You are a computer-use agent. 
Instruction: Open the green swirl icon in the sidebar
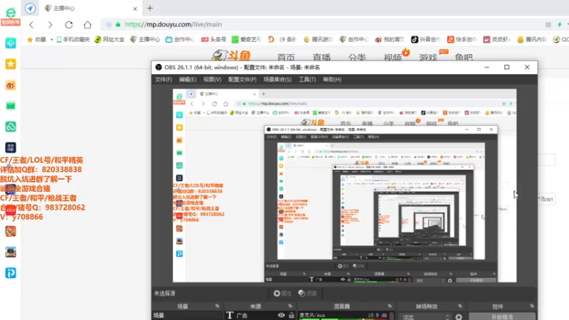11,127
